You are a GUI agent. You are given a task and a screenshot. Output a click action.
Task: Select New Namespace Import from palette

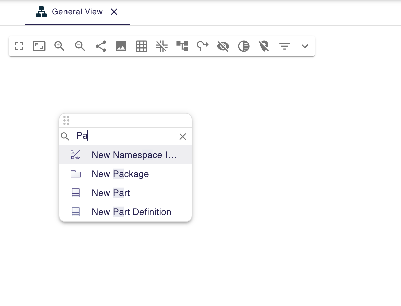[x=134, y=155]
